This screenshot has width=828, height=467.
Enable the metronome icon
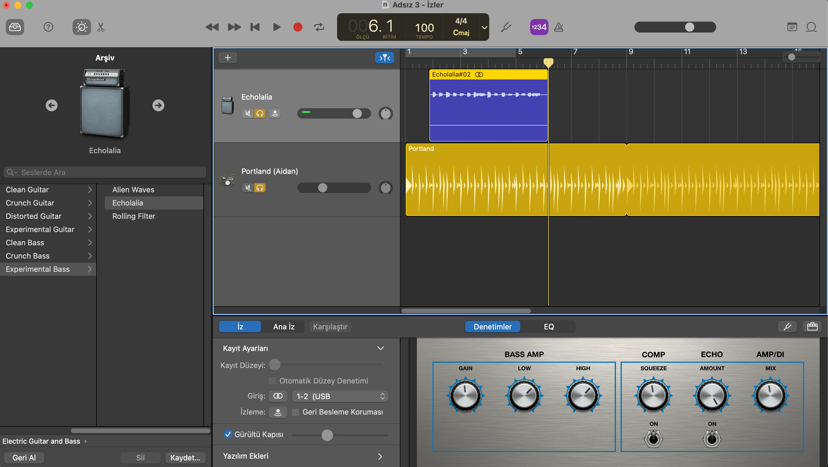pyautogui.click(x=559, y=27)
